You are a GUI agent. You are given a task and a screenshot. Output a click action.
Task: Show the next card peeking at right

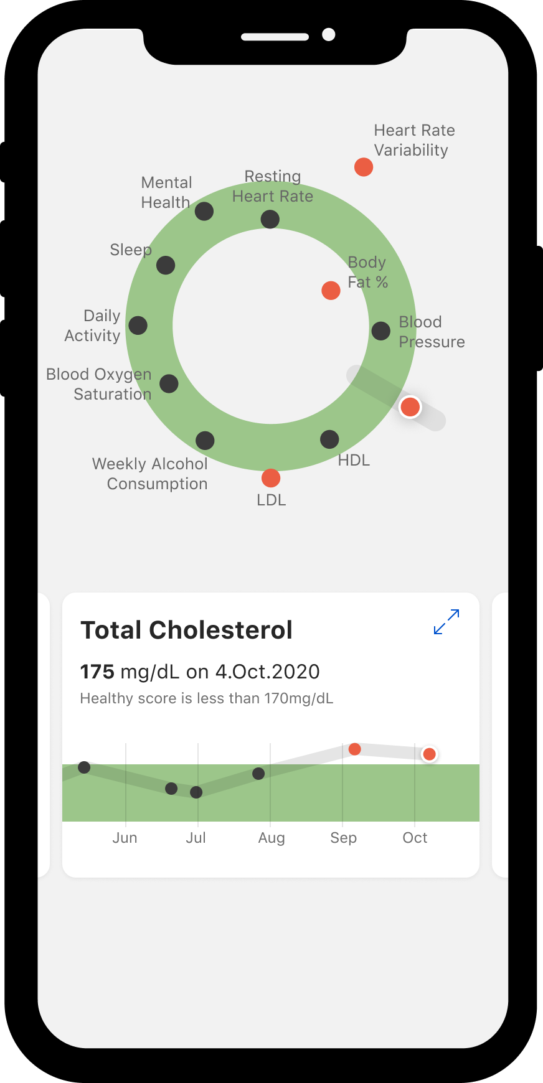(500, 735)
